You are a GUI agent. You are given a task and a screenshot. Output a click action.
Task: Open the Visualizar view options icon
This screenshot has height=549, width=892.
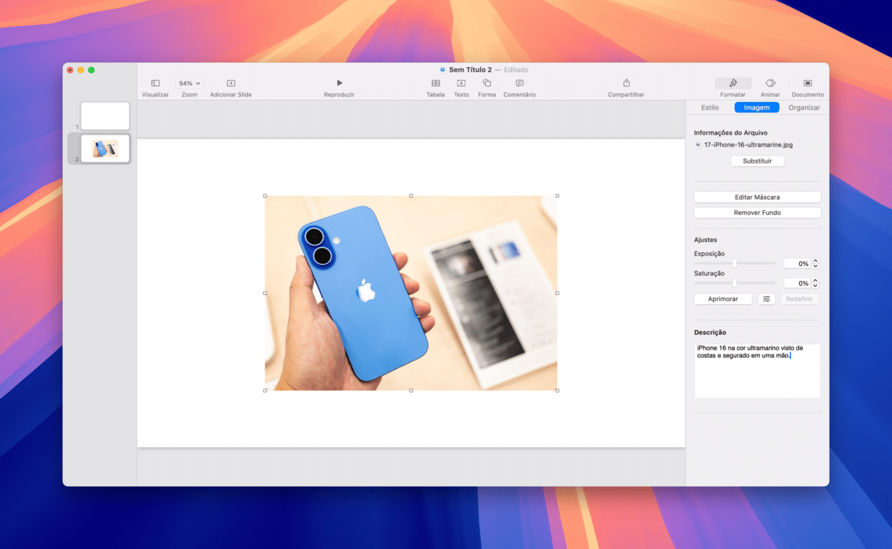pyautogui.click(x=155, y=83)
